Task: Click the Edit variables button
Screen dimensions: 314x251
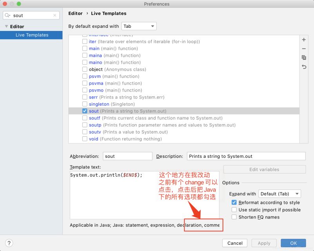Action: (265, 169)
